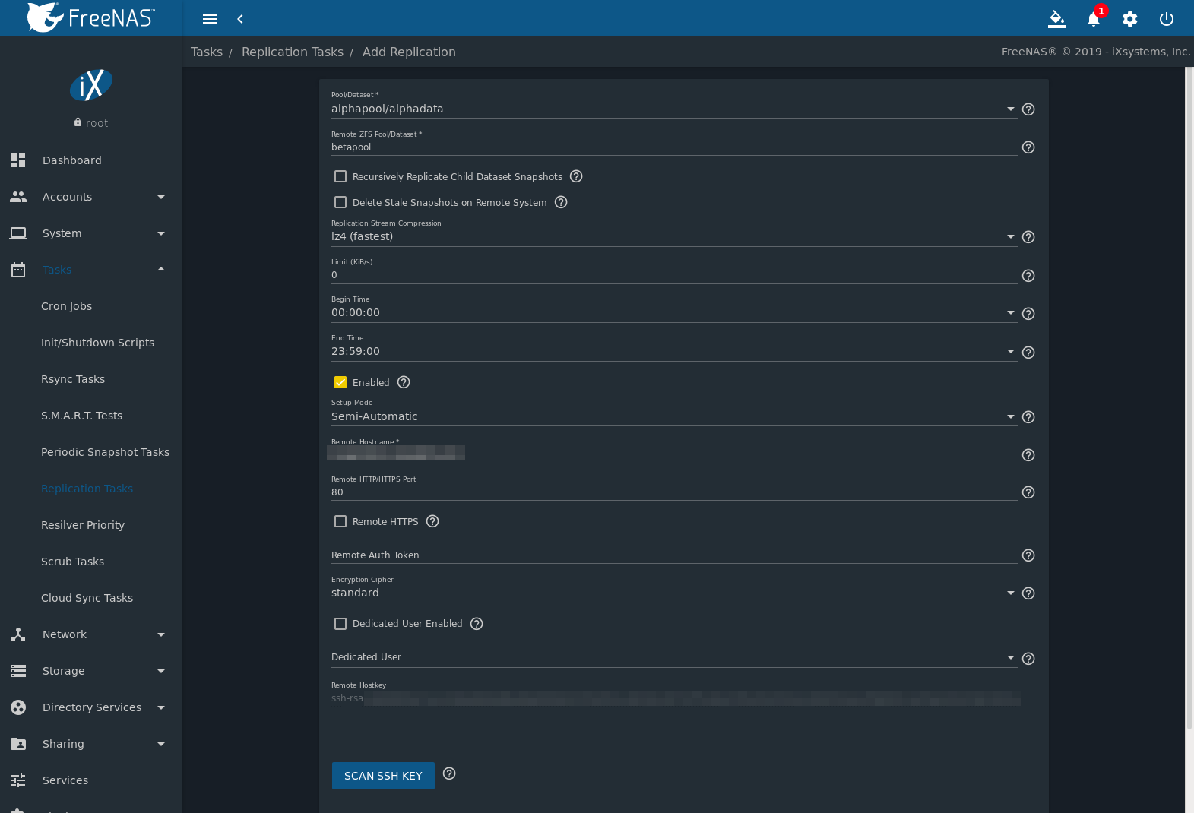Image resolution: width=1194 pixels, height=813 pixels.
Task: Expand the Network sidebar menu
Action: [x=91, y=634]
